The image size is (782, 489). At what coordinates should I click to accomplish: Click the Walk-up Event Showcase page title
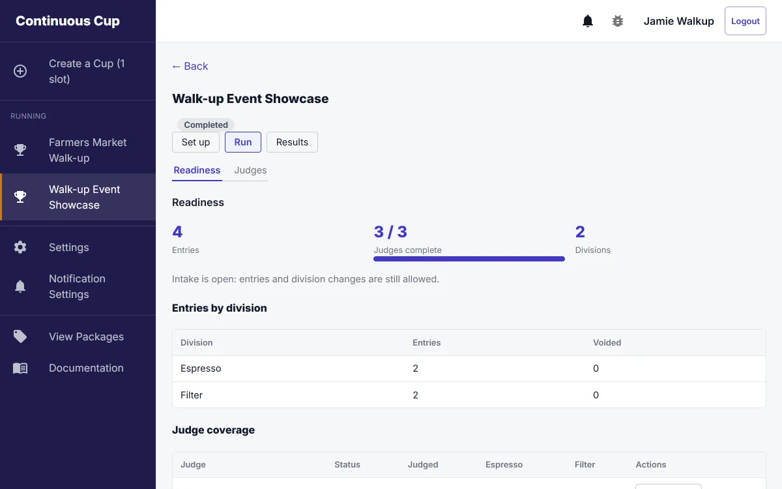[x=250, y=98]
